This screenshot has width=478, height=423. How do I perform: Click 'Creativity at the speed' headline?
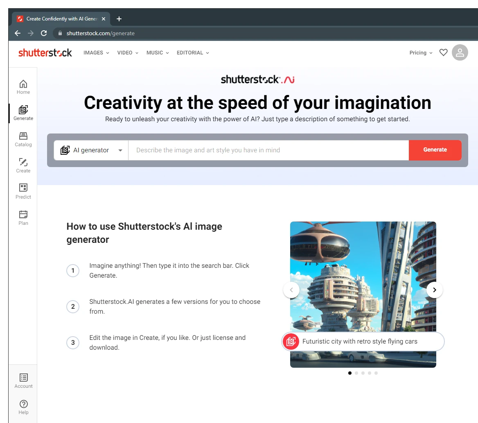tap(257, 102)
